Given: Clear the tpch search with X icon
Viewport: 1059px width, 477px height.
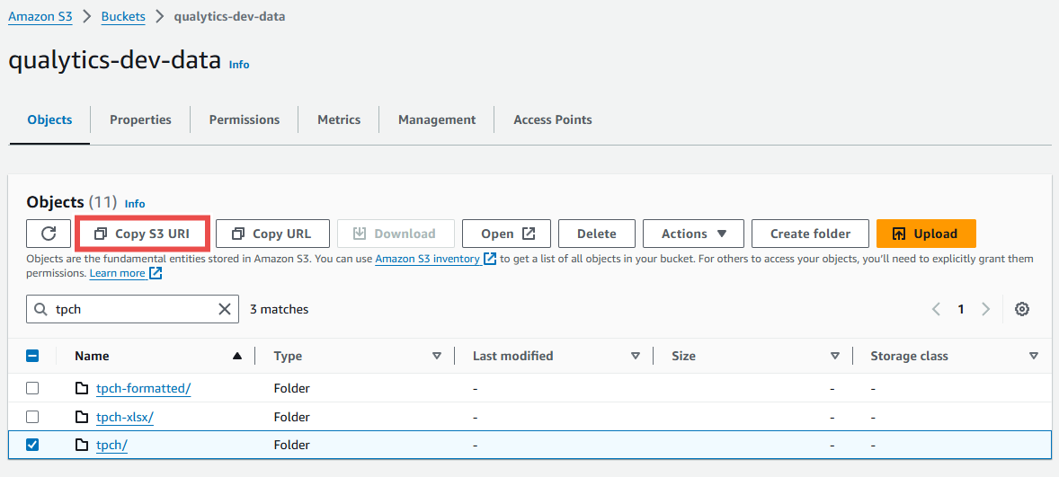Looking at the screenshot, I should (224, 309).
